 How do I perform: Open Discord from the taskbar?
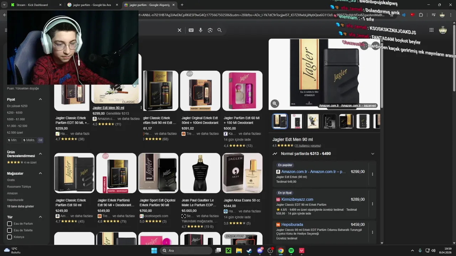tap(260, 251)
